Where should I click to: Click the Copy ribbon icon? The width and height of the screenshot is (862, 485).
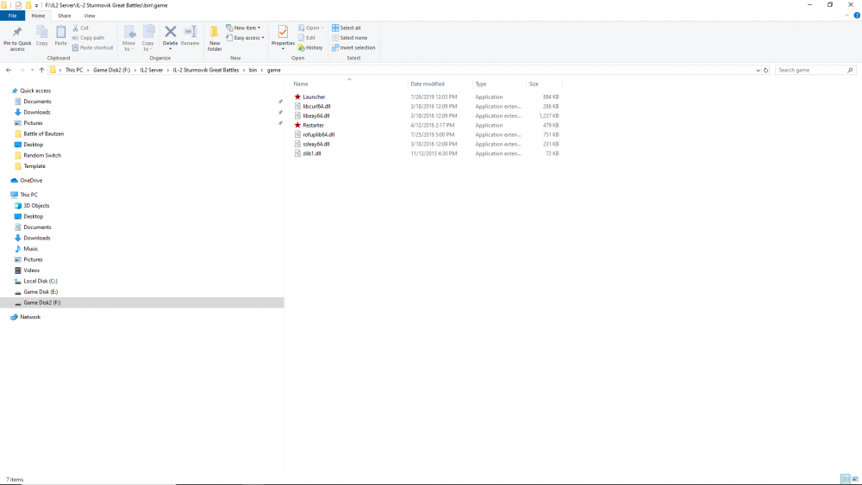41,32
